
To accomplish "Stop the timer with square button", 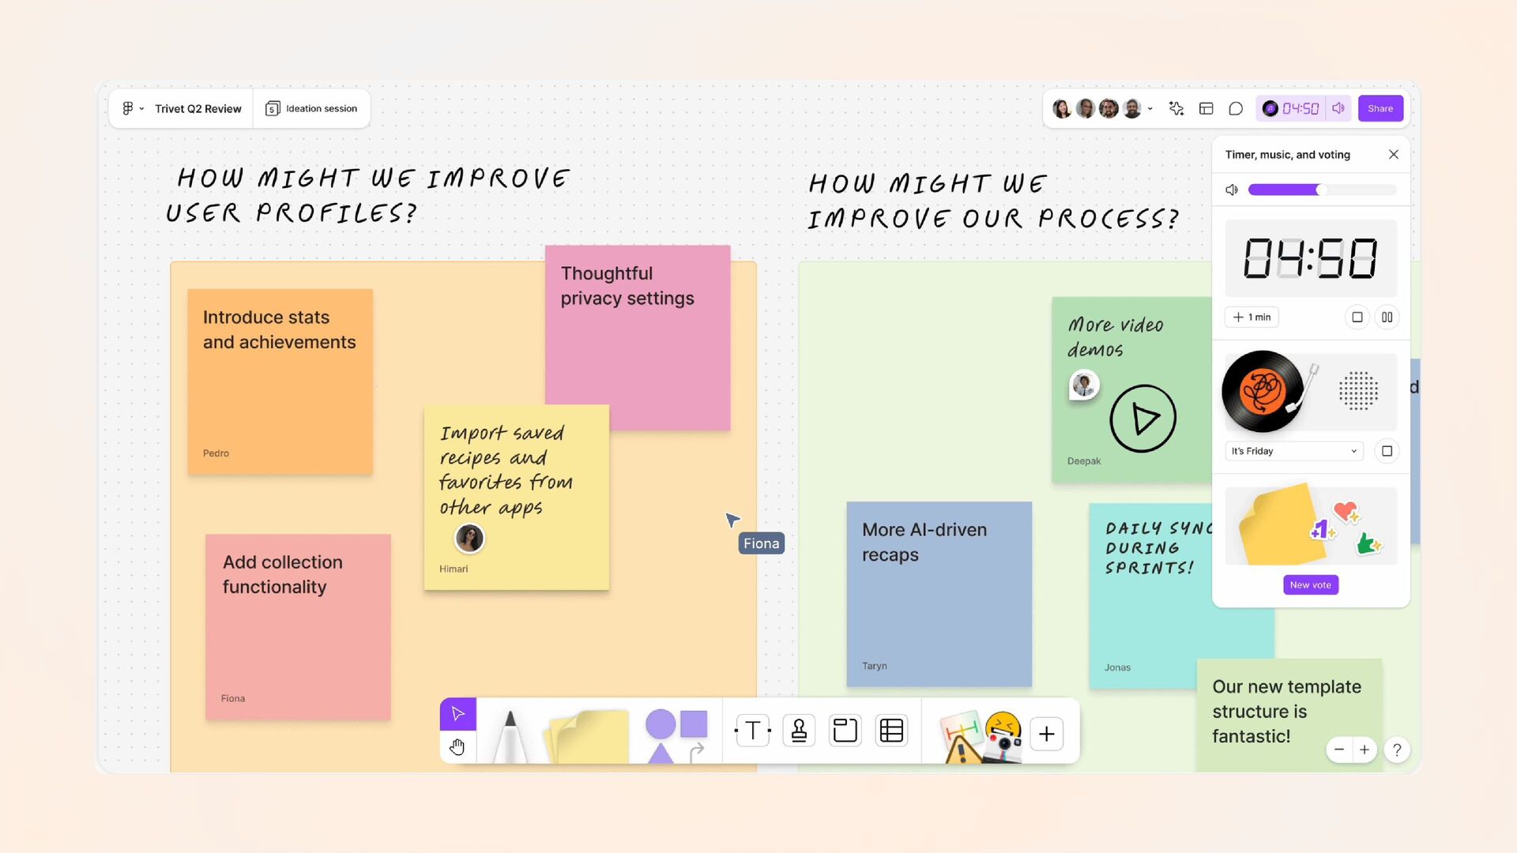I will coord(1357,318).
